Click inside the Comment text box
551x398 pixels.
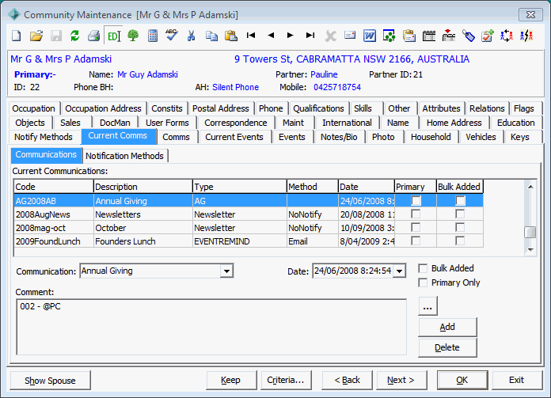[x=211, y=327]
